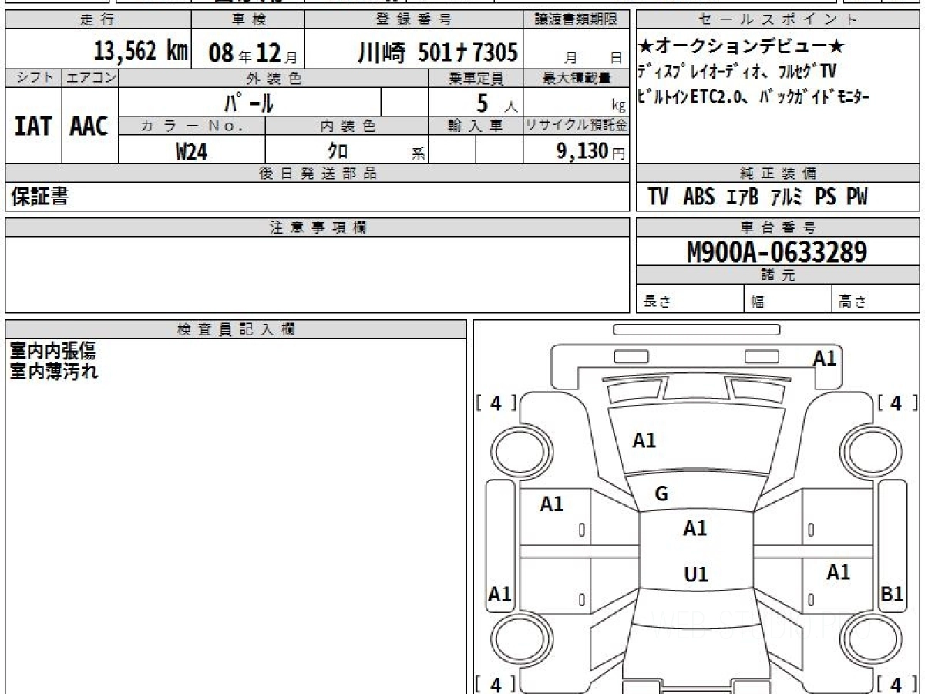Click the 最大積載量 header
This screenshot has width=925, height=694.
coord(577,78)
